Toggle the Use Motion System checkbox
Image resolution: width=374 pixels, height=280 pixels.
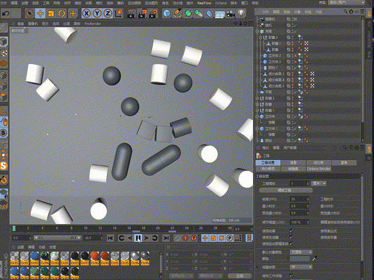pyautogui.click(x=291, y=244)
